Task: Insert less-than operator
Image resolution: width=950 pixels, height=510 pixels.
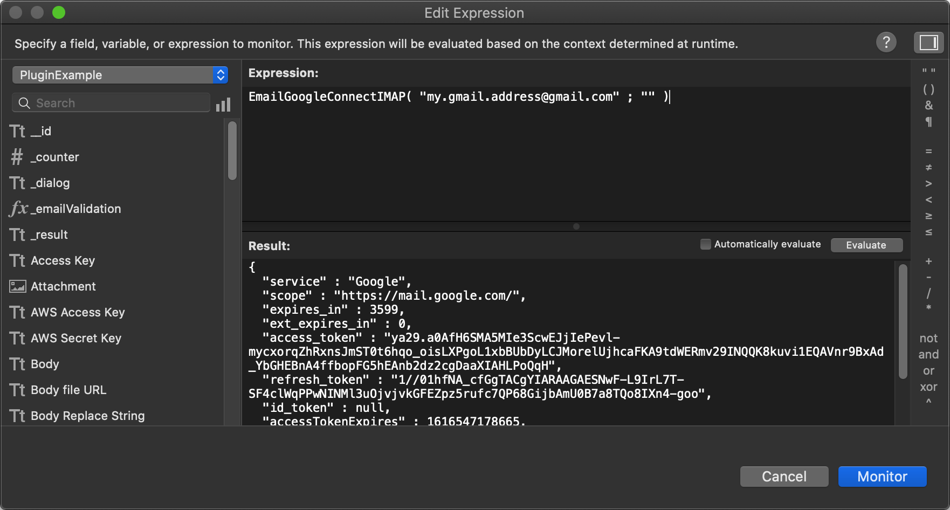Action: click(928, 200)
